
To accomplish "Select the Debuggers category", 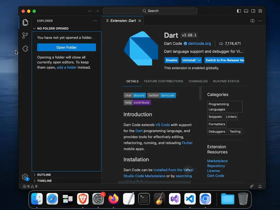I will (217, 132).
